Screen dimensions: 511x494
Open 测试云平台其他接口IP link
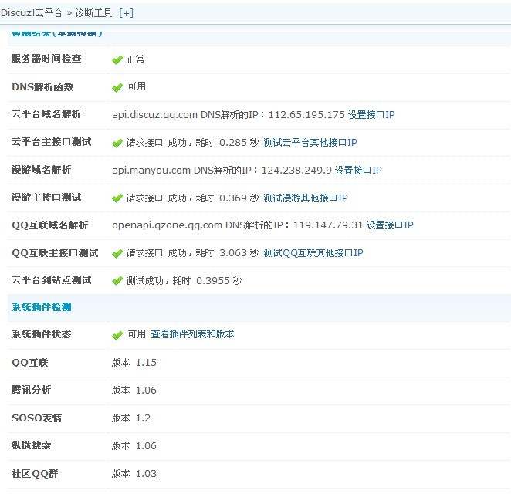point(310,142)
